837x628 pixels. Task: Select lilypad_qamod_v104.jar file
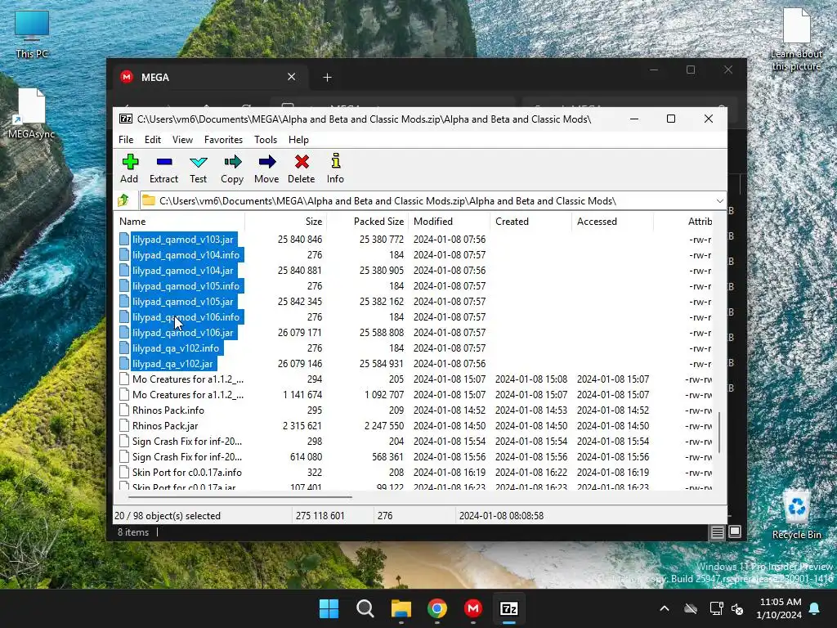click(x=182, y=270)
